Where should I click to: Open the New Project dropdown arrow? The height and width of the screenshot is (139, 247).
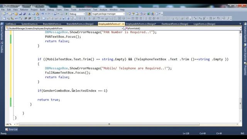[x=7, y=14]
